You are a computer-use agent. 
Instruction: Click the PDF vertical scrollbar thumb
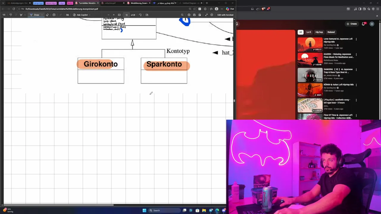coord(234,100)
